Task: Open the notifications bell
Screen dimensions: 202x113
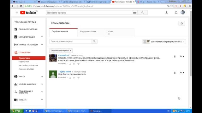Action: click(x=176, y=13)
